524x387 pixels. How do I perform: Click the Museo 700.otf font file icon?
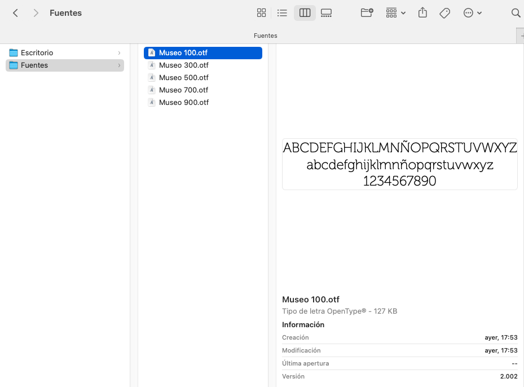[152, 90]
